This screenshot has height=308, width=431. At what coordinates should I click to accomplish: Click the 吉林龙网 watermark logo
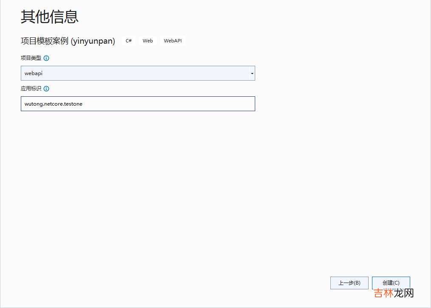click(x=394, y=293)
